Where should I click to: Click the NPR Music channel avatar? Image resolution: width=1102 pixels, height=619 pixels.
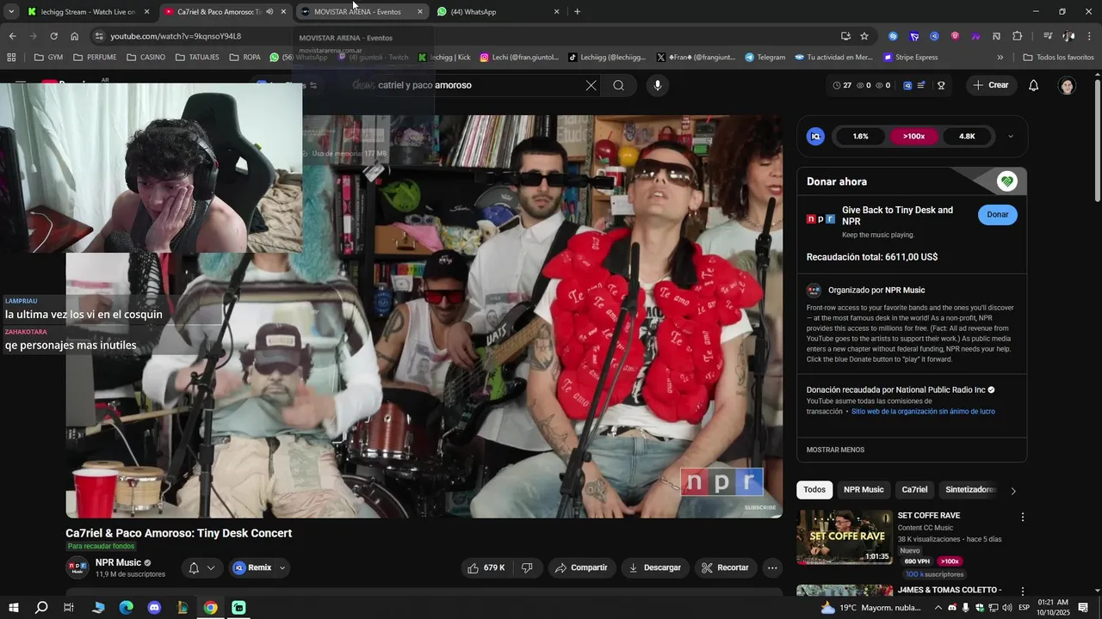tap(77, 567)
